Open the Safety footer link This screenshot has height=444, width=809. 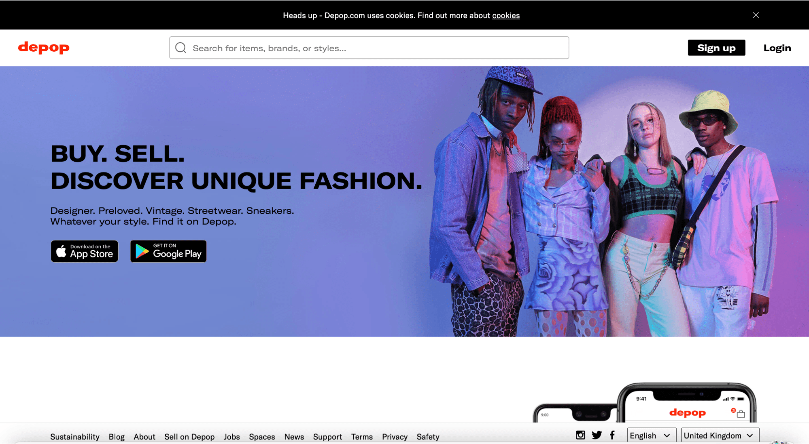point(428,437)
